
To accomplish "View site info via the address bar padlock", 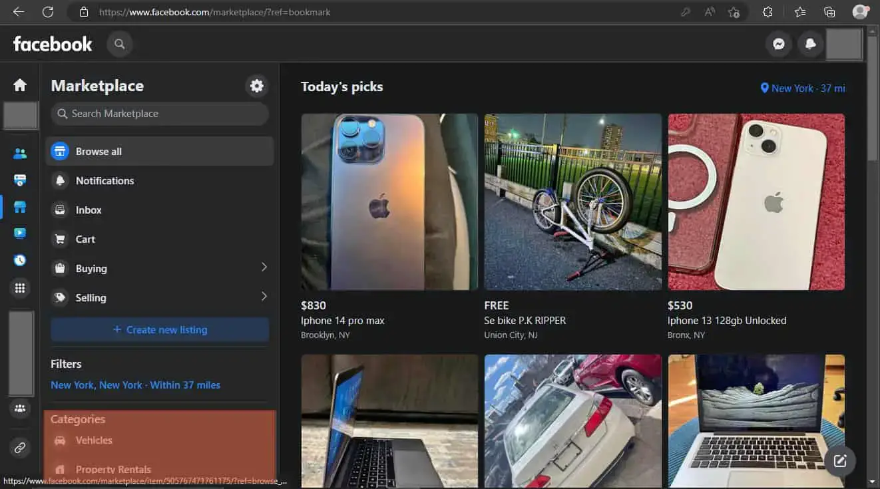I will coord(84,12).
